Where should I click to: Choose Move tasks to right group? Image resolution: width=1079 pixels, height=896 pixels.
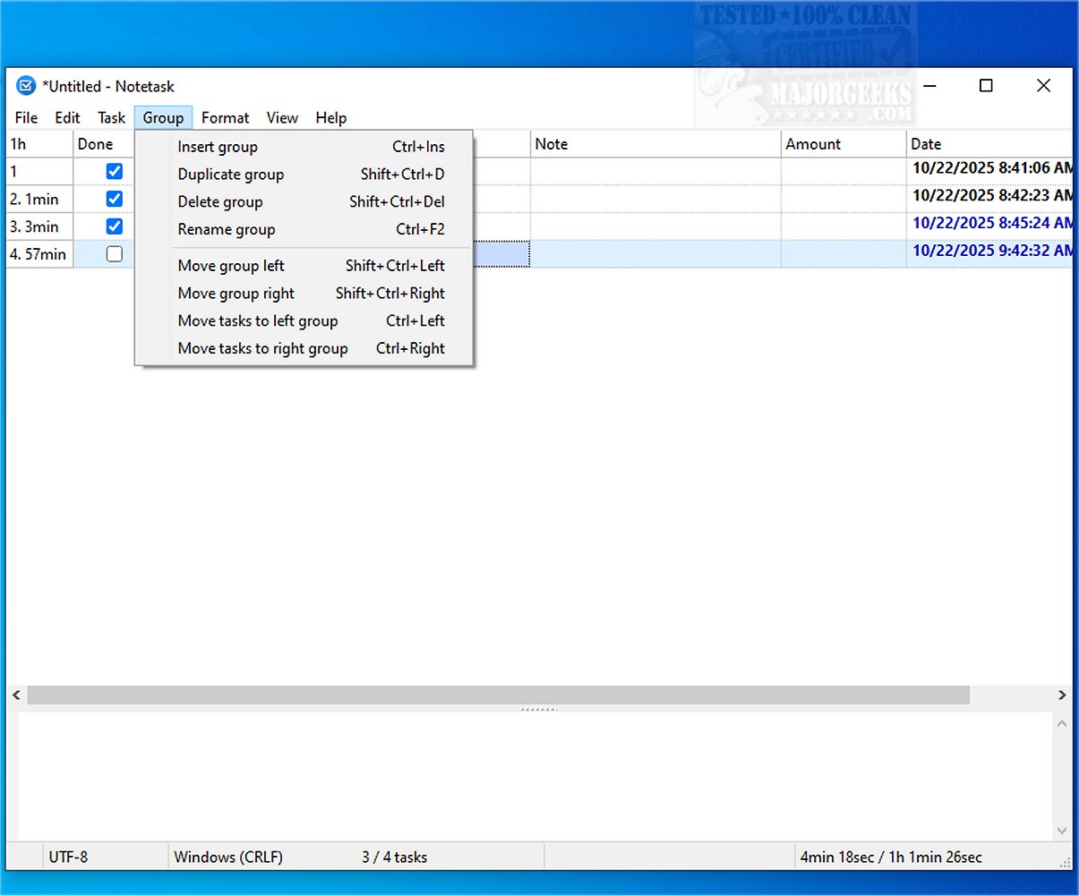pyautogui.click(x=304, y=348)
